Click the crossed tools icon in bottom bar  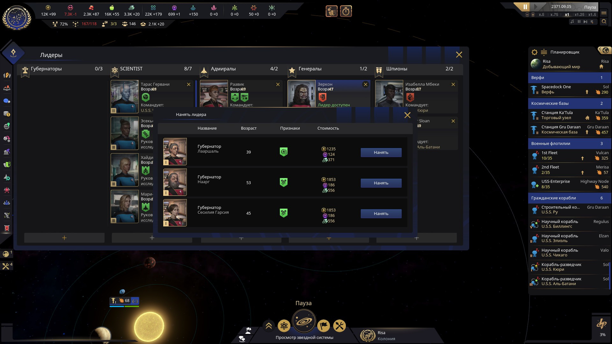339,326
